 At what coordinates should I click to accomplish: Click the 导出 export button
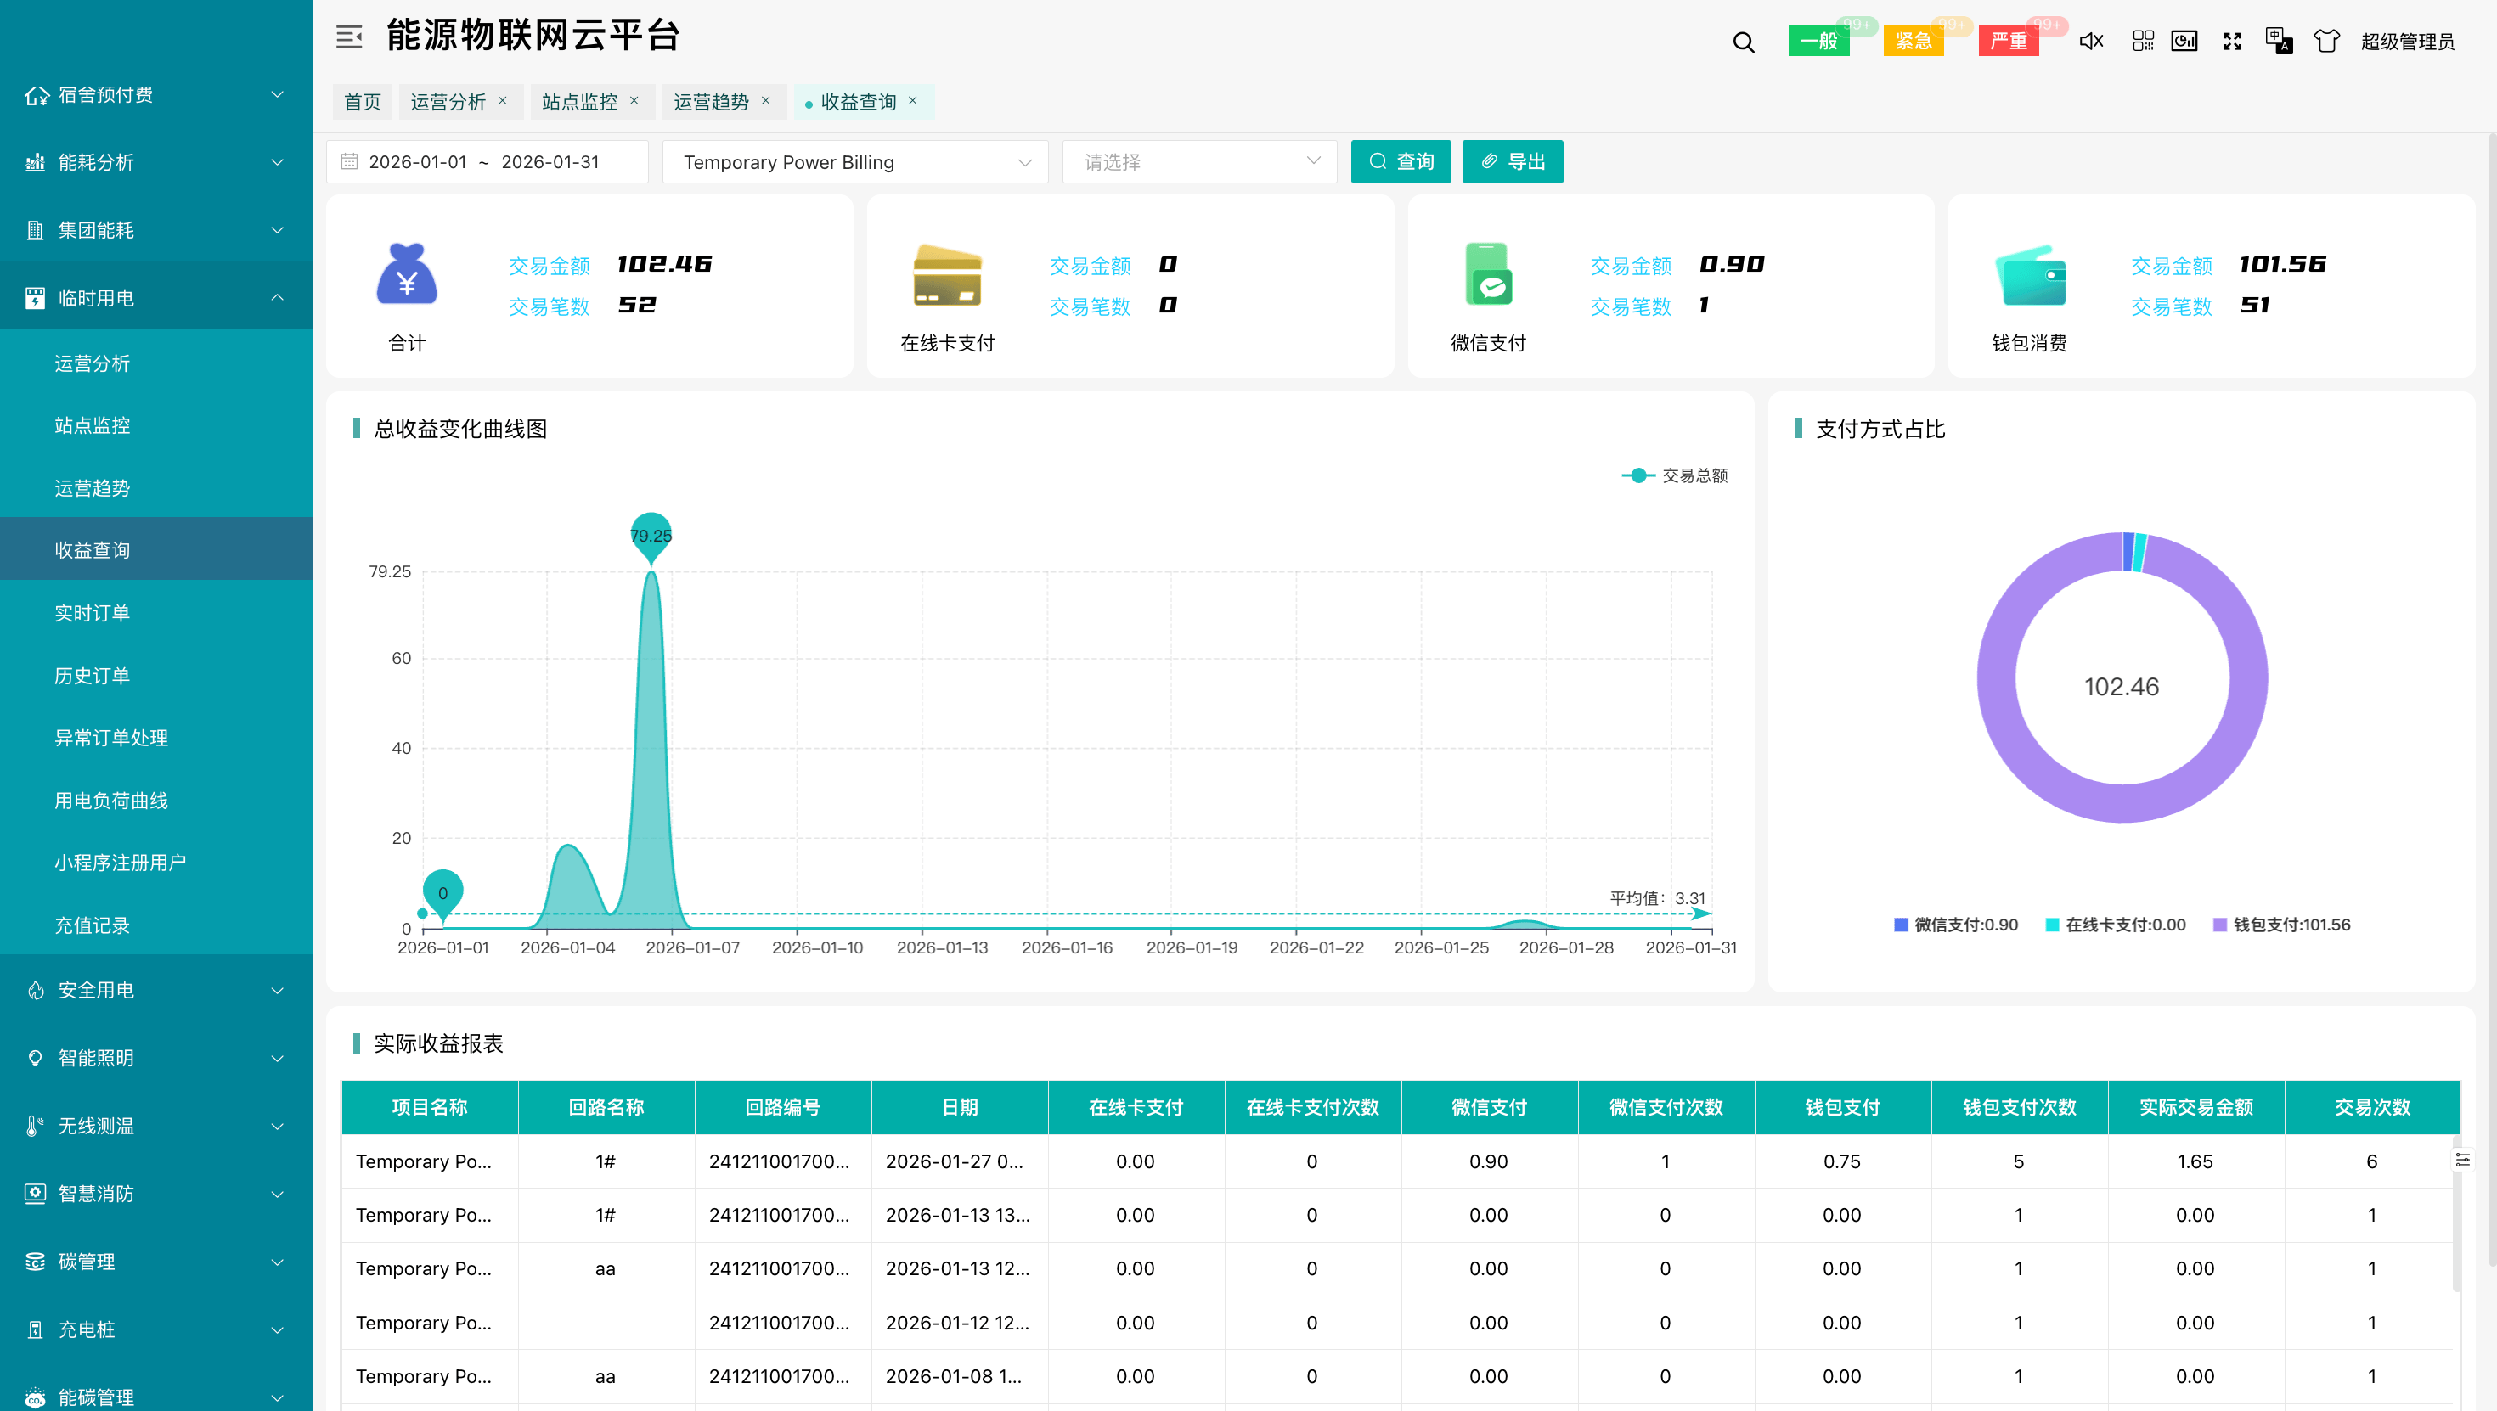[1512, 162]
